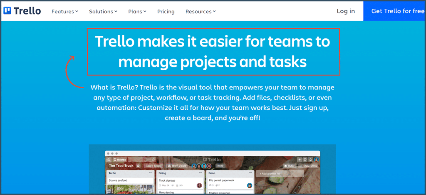Click the Log in link
Viewport: 426px width, 195px height.
346,11
